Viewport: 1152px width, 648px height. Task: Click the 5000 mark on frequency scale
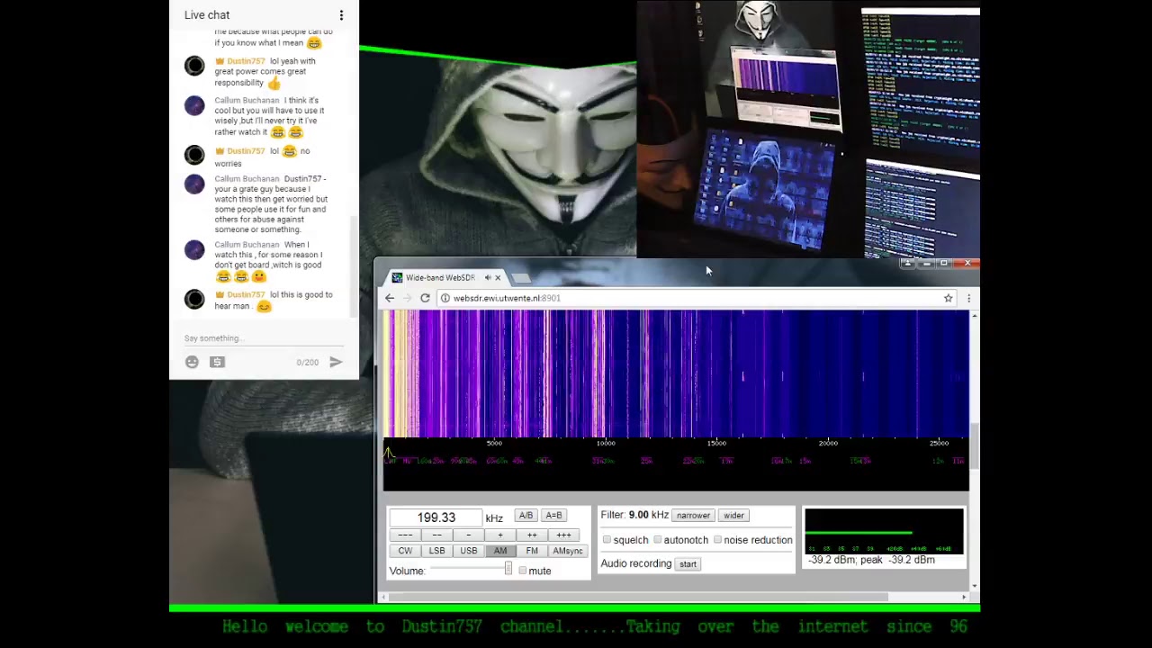(x=494, y=443)
